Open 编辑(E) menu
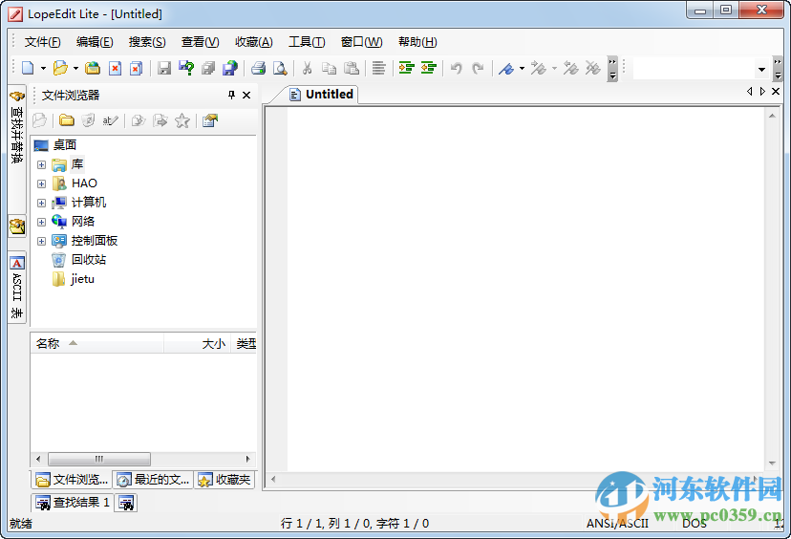The height and width of the screenshot is (539, 791). (x=95, y=42)
